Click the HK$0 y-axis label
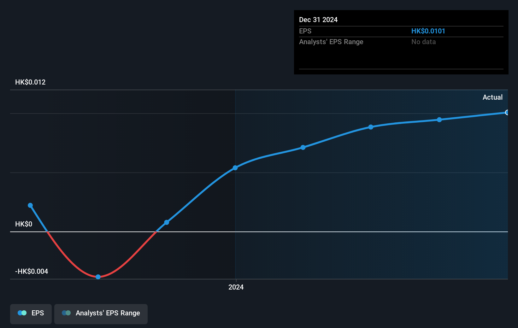518x328 pixels. pyautogui.click(x=24, y=224)
